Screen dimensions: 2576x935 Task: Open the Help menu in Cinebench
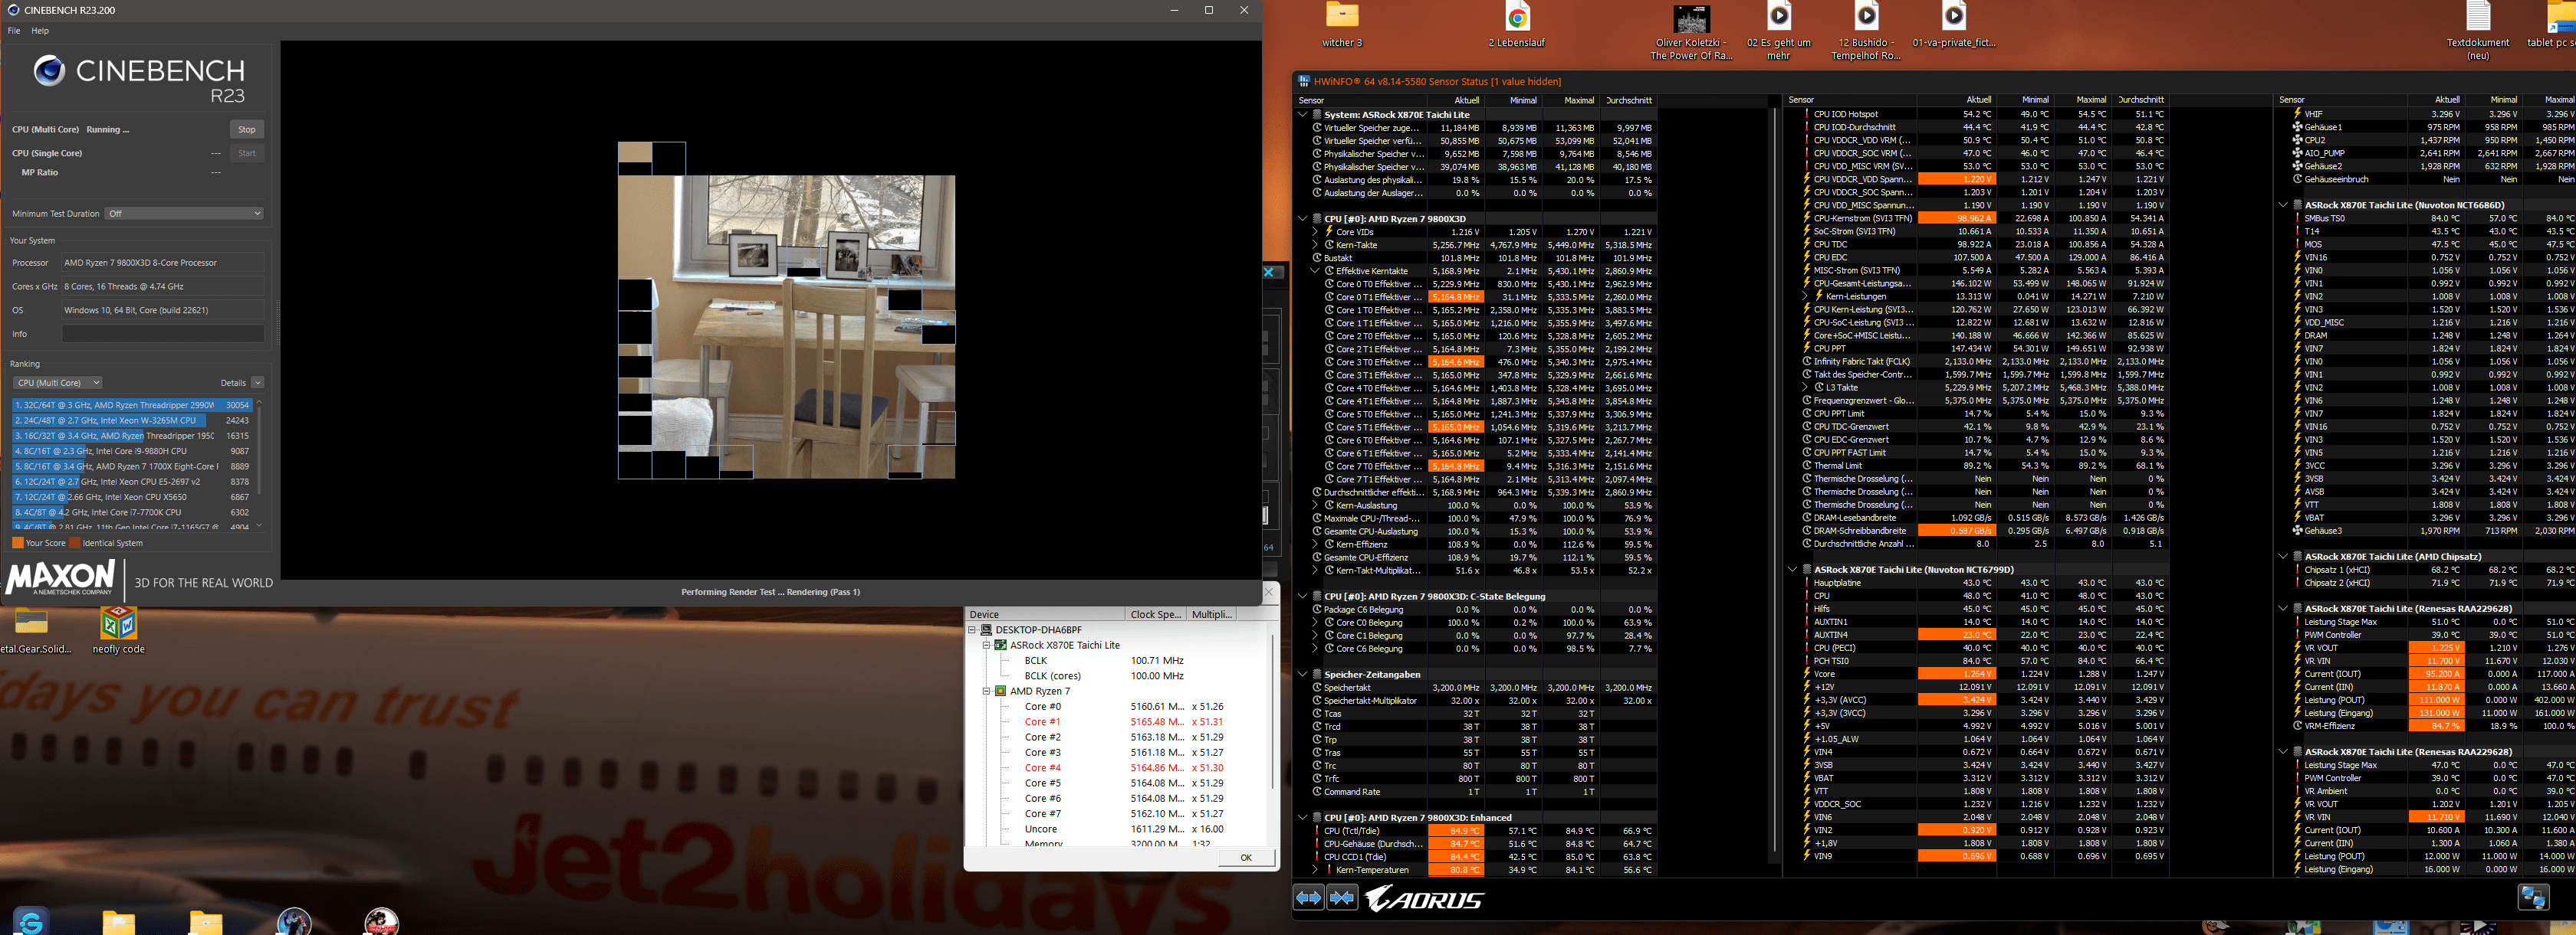(x=40, y=31)
